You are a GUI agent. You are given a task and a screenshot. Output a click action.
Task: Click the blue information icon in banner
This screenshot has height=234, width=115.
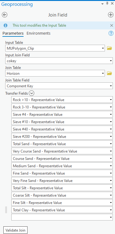click(6, 25)
